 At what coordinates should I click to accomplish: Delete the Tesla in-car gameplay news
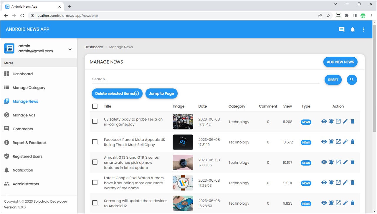pyautogui.click(x=352, y=121)
